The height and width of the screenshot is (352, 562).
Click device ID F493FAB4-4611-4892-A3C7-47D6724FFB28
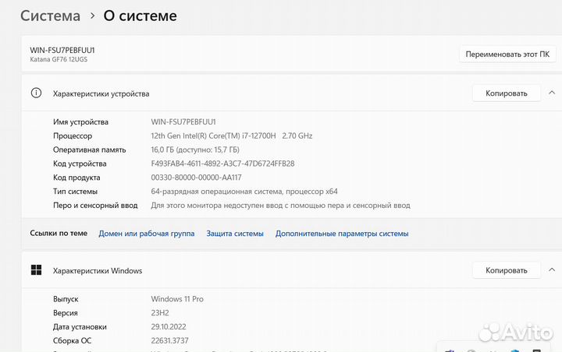click(x=222, y=164)
